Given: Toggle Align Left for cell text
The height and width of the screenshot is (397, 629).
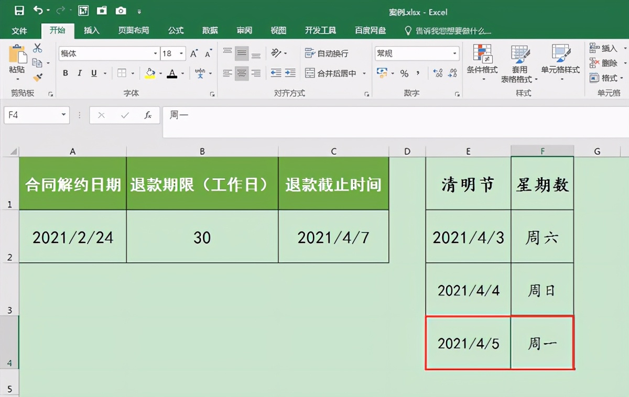Looking at the screenshot, I should pyautogui.click(x=227, y=73).
